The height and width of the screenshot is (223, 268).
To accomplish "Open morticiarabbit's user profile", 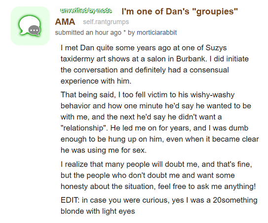I will (157, 32).
